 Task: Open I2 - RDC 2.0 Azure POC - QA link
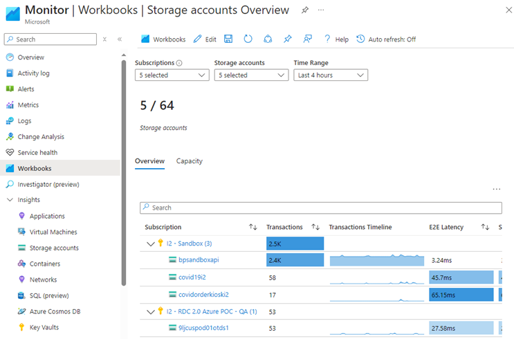tap(212, 311)
